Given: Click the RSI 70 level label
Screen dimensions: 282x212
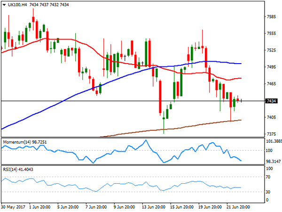Looking at the screenshot, I should pyautogui.click(x=268, y=177).
